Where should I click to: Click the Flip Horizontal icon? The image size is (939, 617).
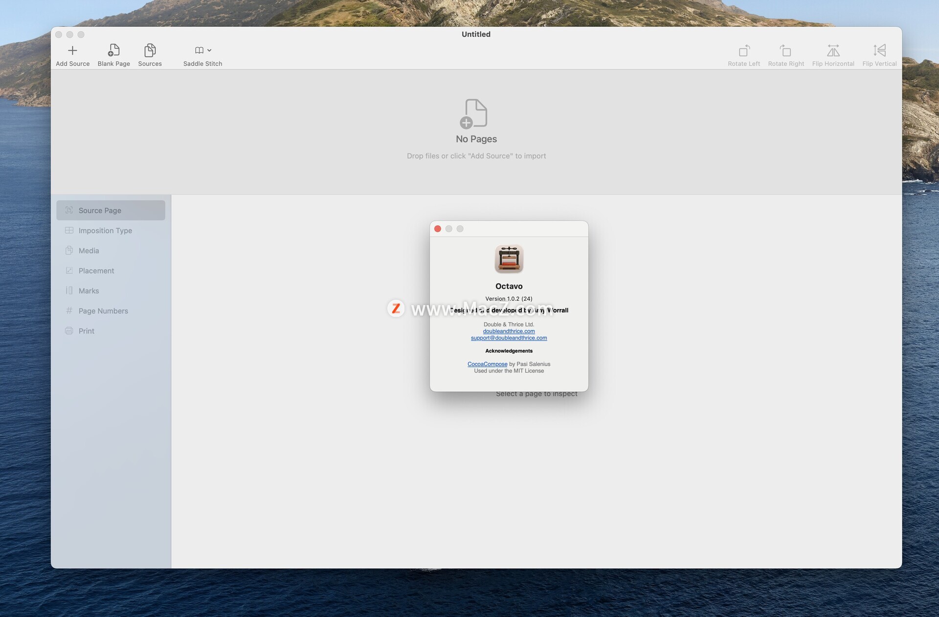[833, 50]
